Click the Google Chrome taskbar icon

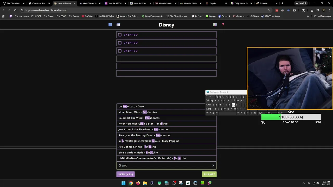coord(131,183)
